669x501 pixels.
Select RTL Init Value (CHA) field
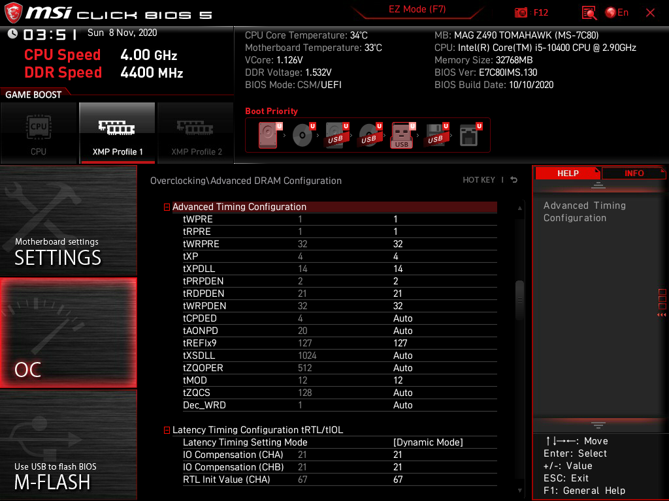coord(398,479)
